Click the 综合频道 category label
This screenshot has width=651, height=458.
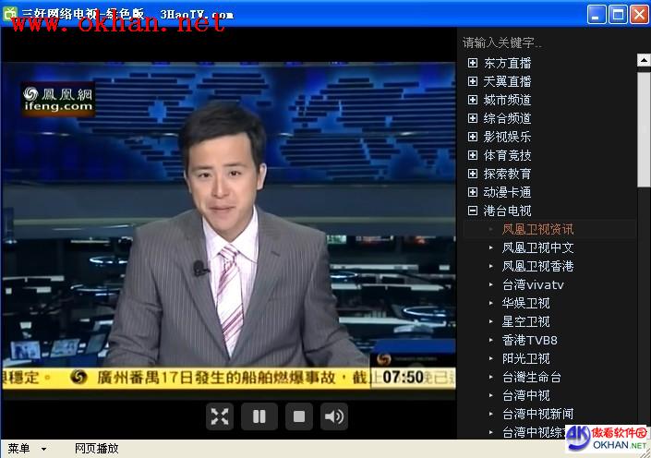click(x=507, y=118)
